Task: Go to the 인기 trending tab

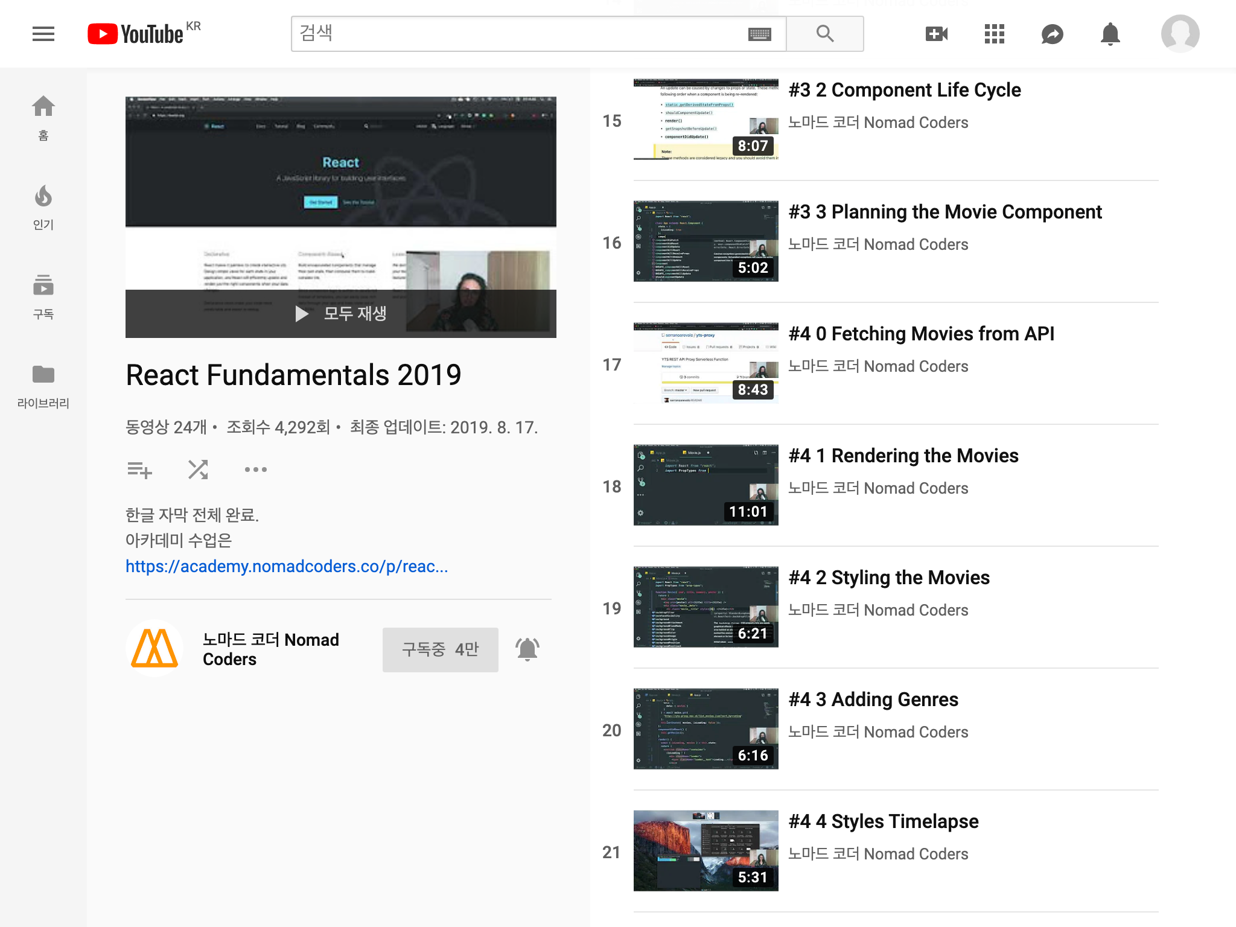Action: tap(43, 208)
